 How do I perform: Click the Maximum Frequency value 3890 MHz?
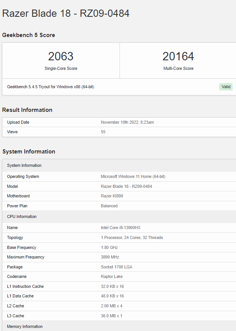(111, 257)
